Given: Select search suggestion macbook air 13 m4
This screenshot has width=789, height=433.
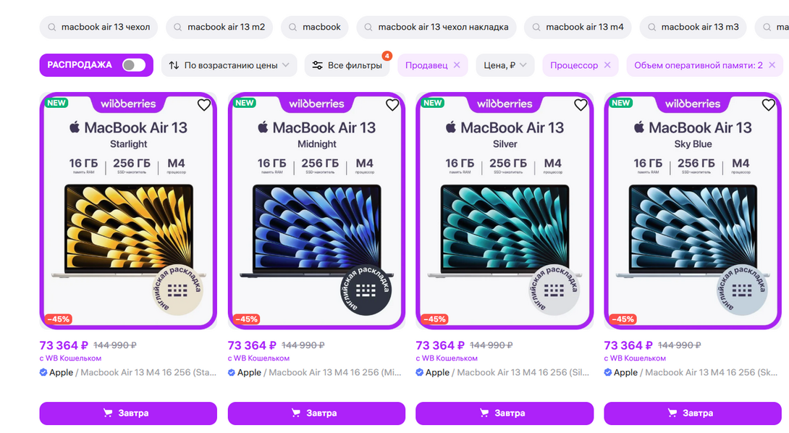Looking at the screenshot, I should tap(577, 28).
